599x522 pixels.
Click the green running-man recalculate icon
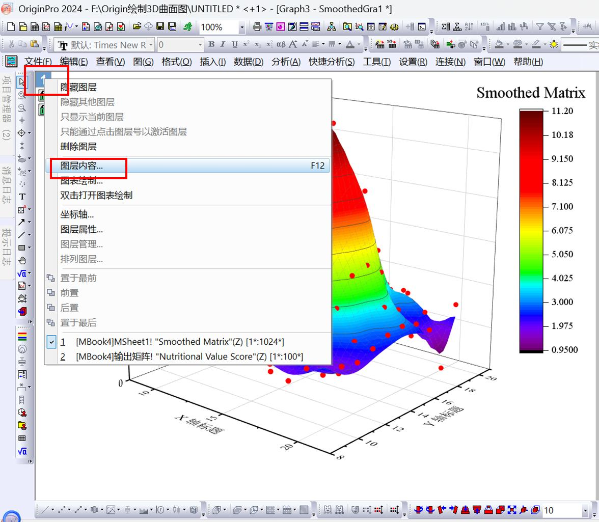coord(187,26)
